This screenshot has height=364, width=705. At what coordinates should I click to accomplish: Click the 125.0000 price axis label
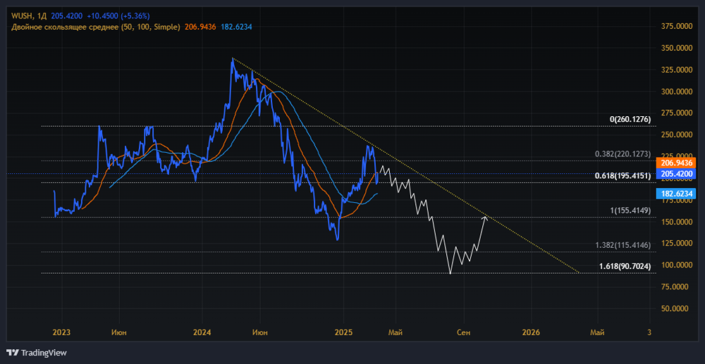(677, 244)
